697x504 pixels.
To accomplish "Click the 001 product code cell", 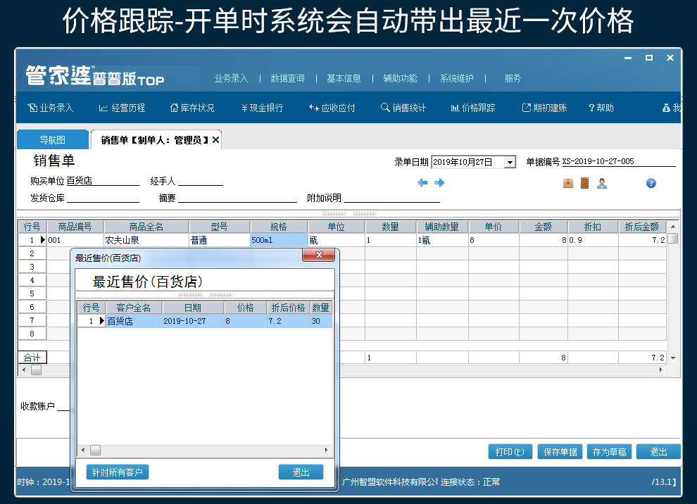I will 75,240.
